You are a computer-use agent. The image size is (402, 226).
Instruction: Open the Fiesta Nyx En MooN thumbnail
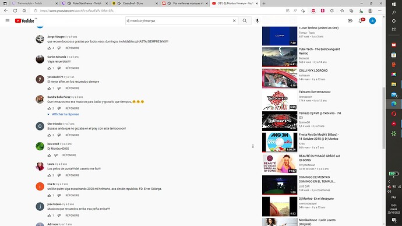tap(280, 142)
